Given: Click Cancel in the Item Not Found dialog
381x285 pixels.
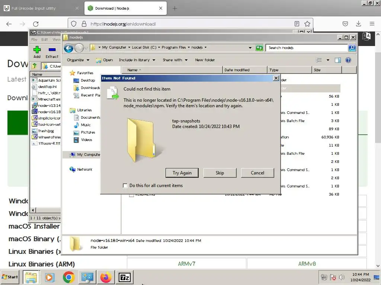Looking at the screenshot, I should pos(257,173).
